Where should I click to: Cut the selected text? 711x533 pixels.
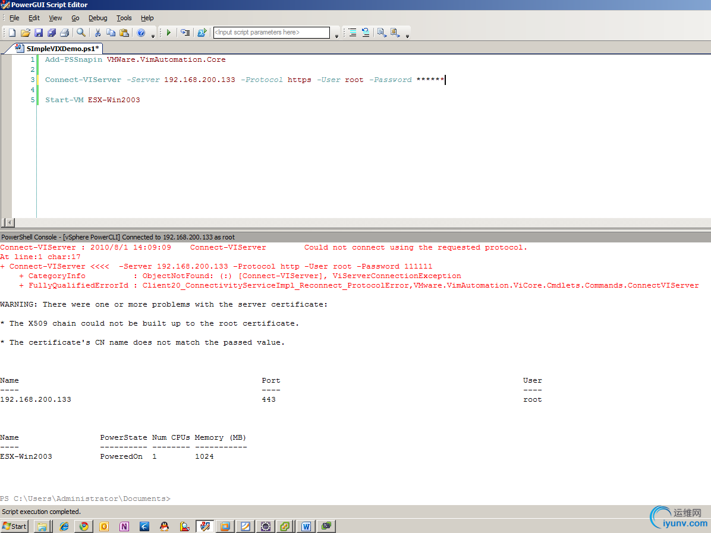[97, 33]
